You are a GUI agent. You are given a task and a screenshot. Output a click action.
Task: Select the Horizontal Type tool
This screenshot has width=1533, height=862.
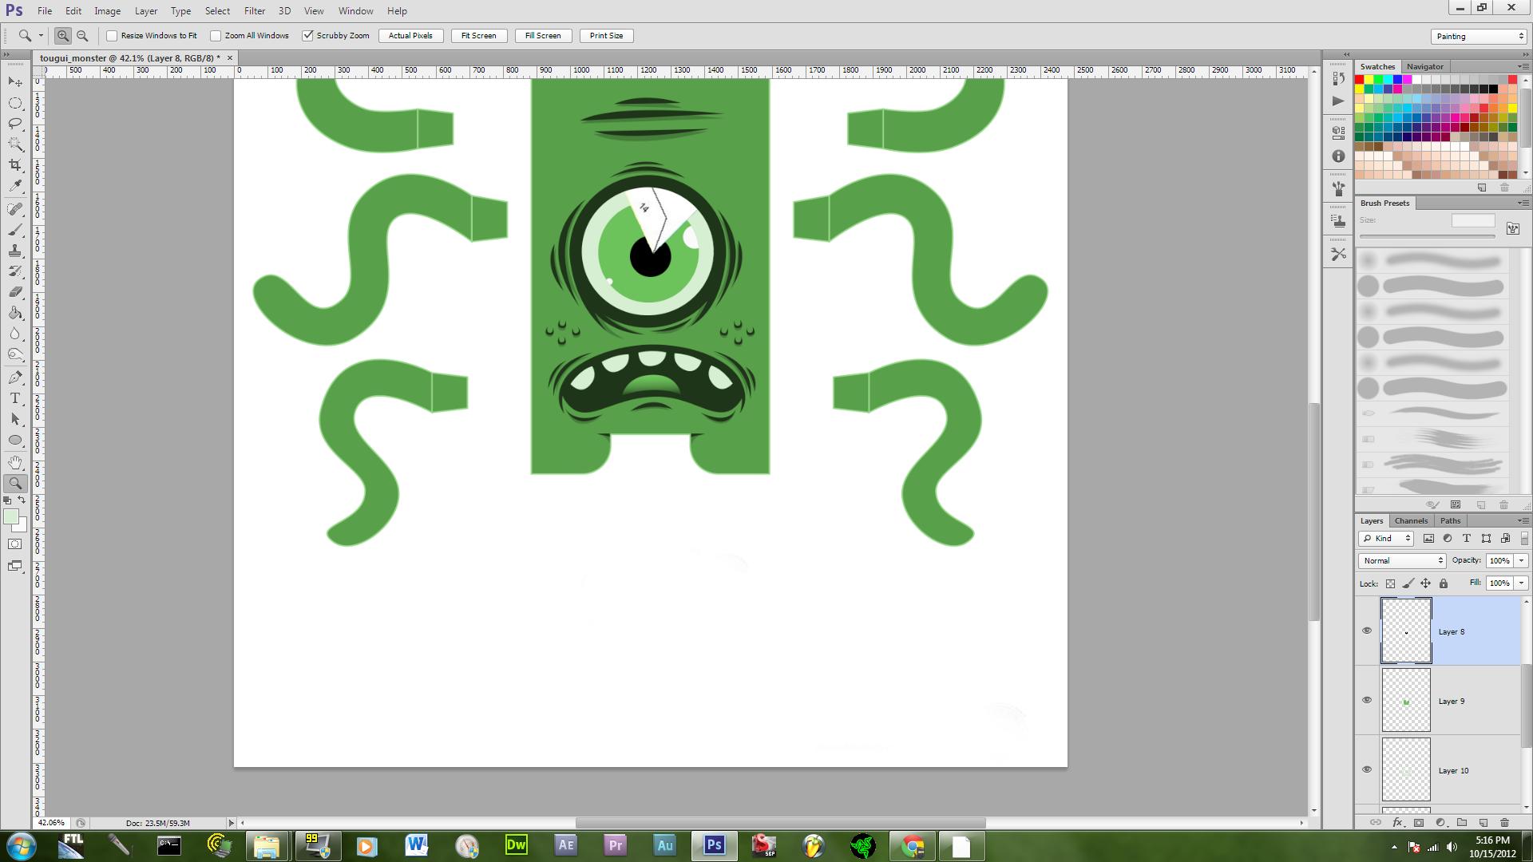[15, 398]
